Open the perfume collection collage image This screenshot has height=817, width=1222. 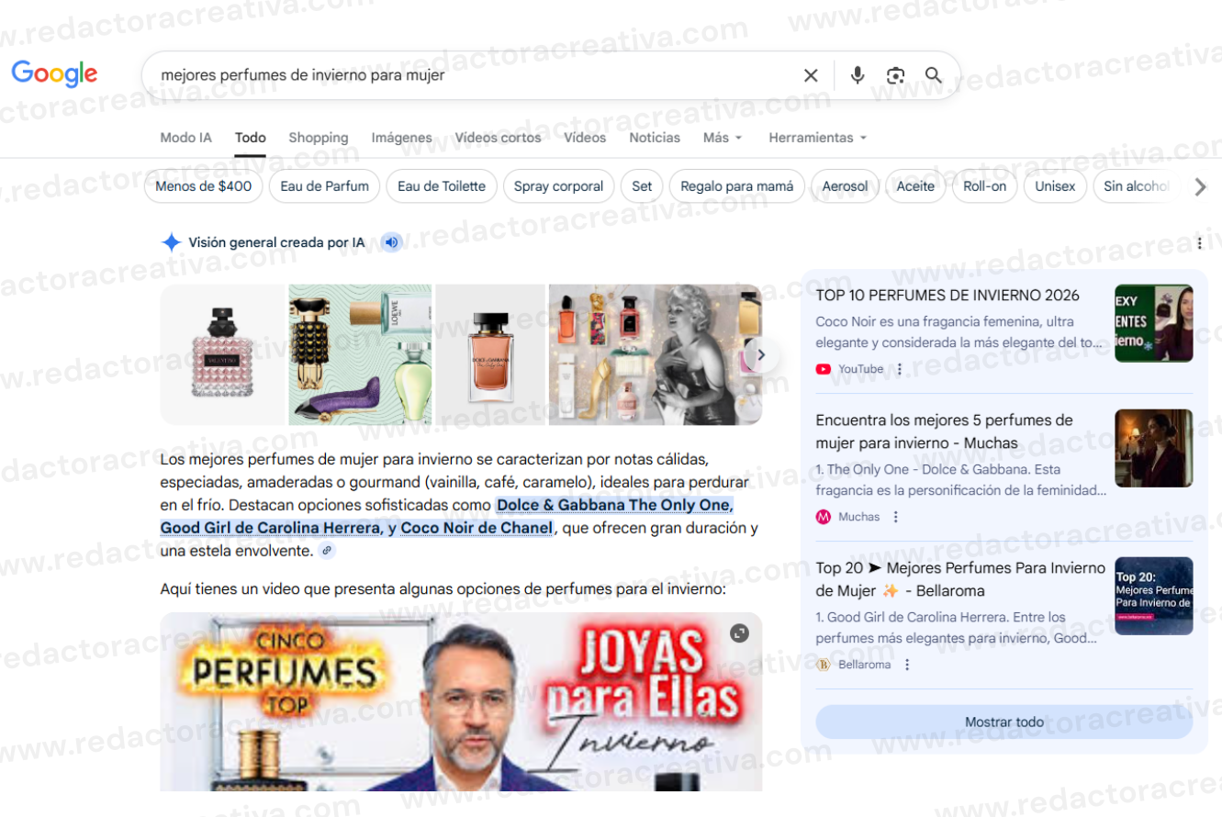(x=655, y=354)
